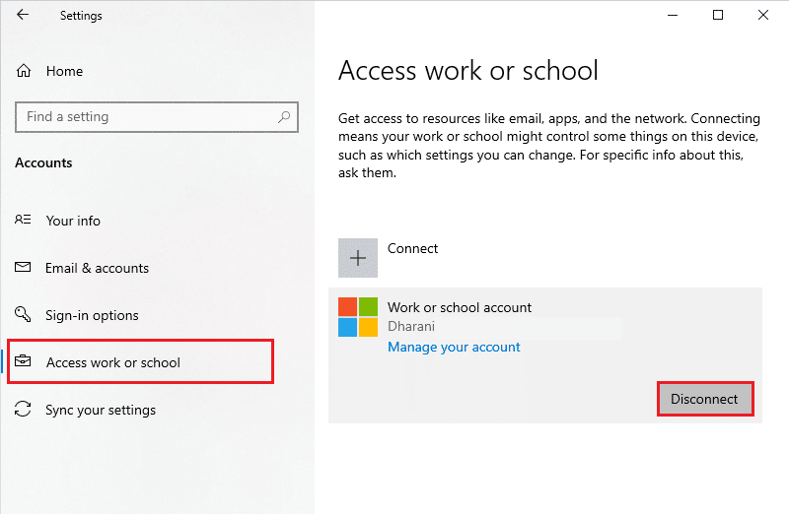Click the Sign-in options key icon
This screenshot has width=789, height=514.
click(x=23, y=314)
